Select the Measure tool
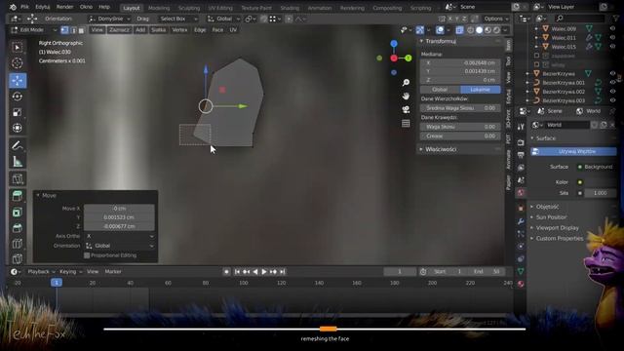 tap(18, 162)
